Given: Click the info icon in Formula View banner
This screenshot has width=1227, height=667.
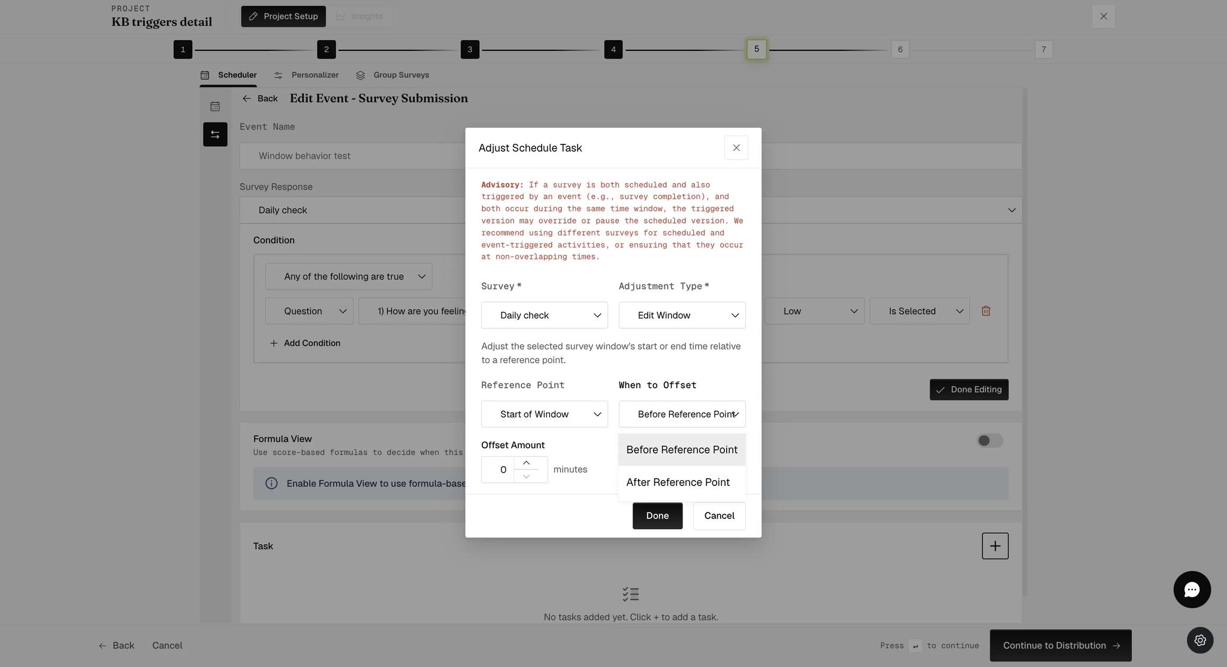Looking at the screenshot, I should (271, 484).
